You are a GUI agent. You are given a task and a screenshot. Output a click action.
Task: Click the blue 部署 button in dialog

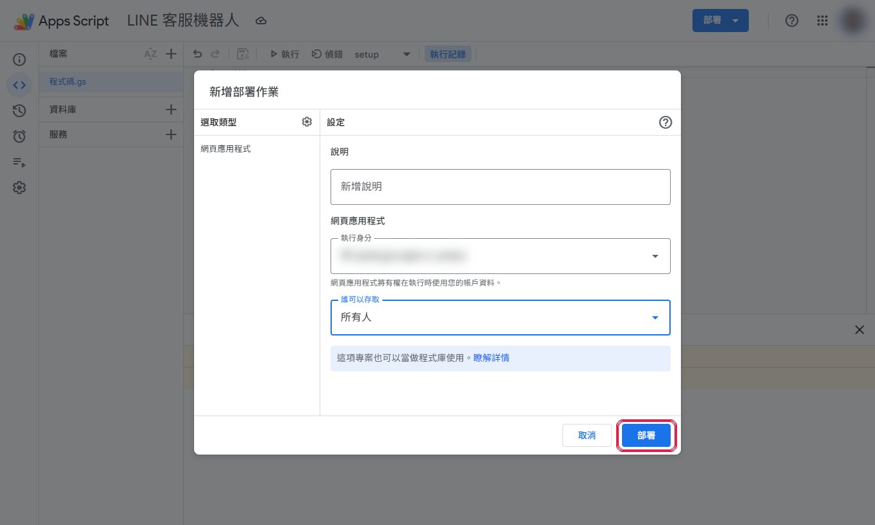pyautogui.click(x=646, y=435)
